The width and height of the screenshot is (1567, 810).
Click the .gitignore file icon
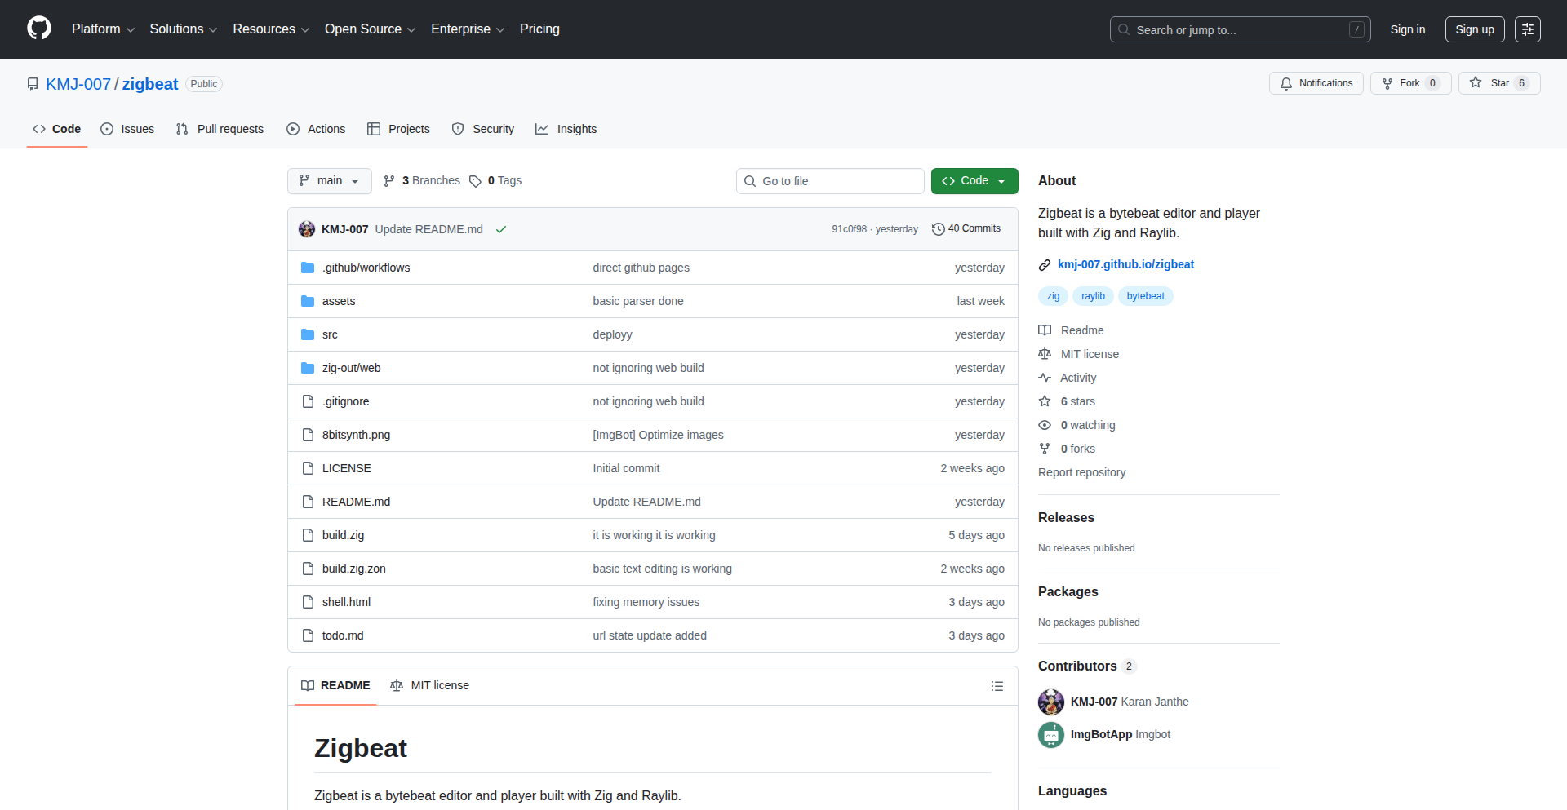click(308, 401)
